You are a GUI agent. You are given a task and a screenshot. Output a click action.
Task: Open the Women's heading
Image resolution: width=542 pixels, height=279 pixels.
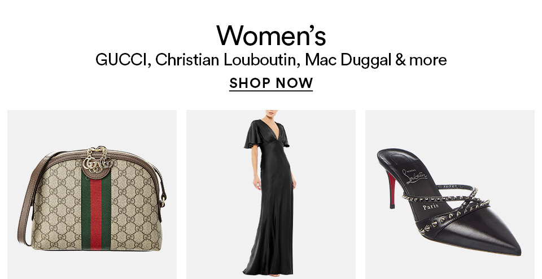(271, 35)
